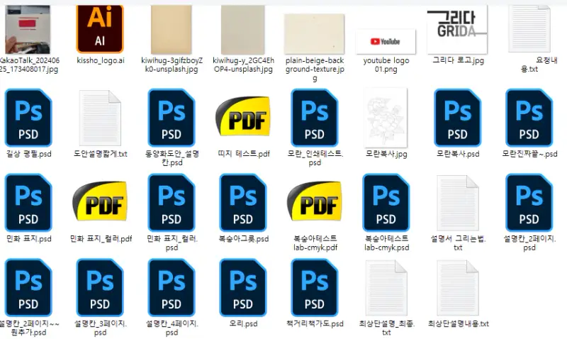
Task: Click the 설명서 그리는법.txt text file
Action: [458, 203]
